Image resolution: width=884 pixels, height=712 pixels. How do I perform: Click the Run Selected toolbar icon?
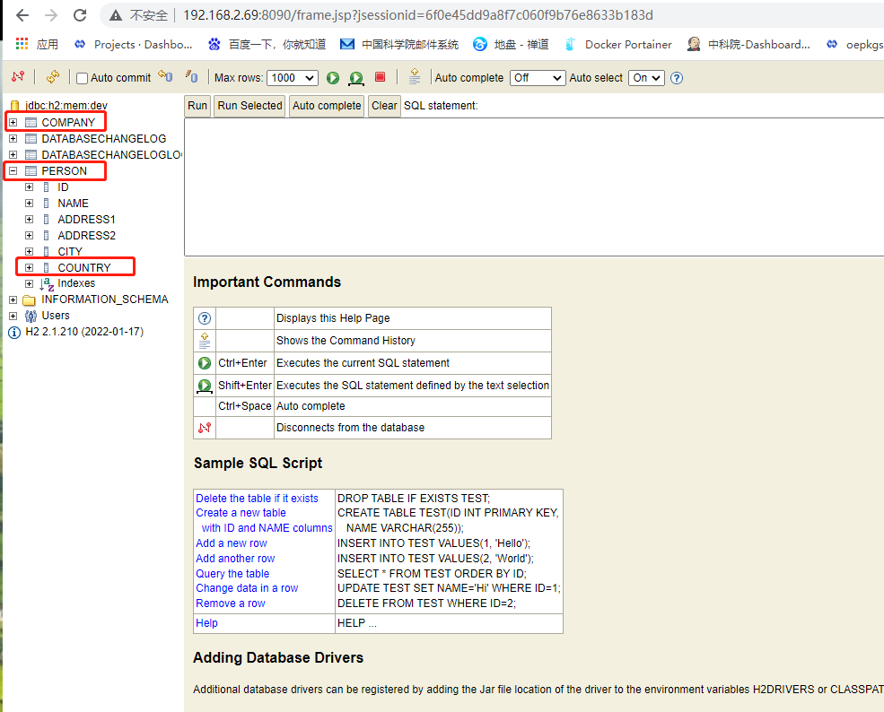coord(355,78)
